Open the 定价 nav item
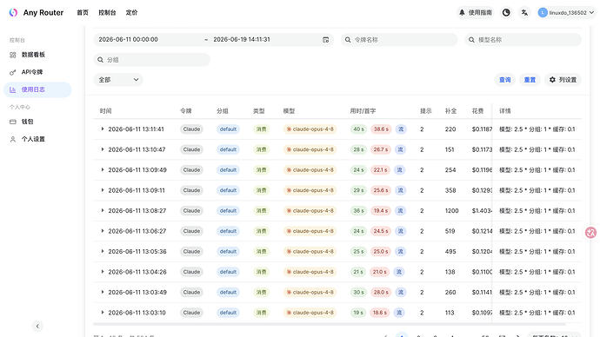The height and width of the screenshot is (337, 600). click(131, 13)
